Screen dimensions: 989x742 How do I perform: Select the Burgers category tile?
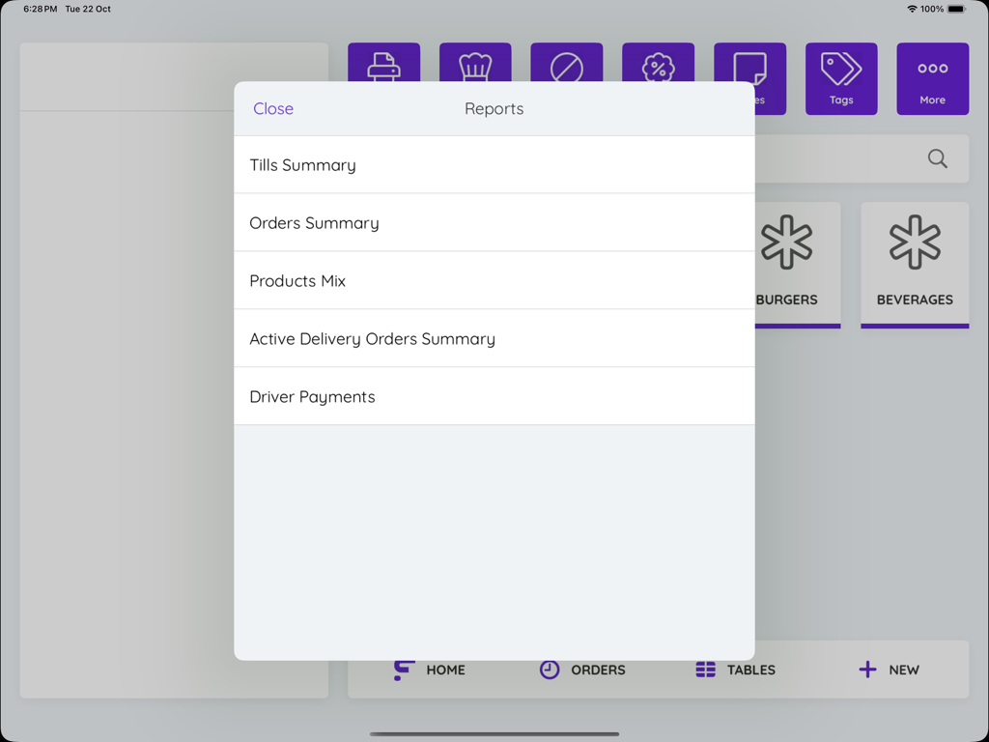[x=797, y=265]
